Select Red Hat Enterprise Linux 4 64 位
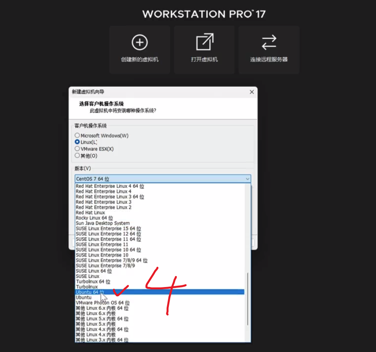Image resolution: width=376 pixels, height=352 pixels. pyautogui.click(x=110, y=186)
